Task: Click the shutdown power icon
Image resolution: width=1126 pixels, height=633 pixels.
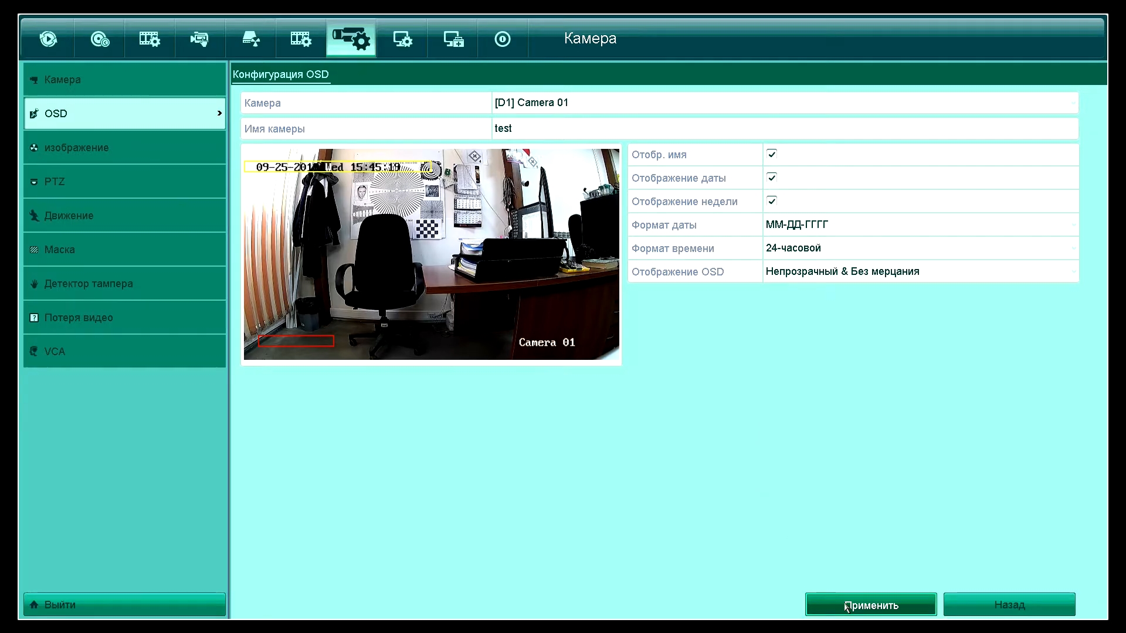Action: [x=503, y=39]
